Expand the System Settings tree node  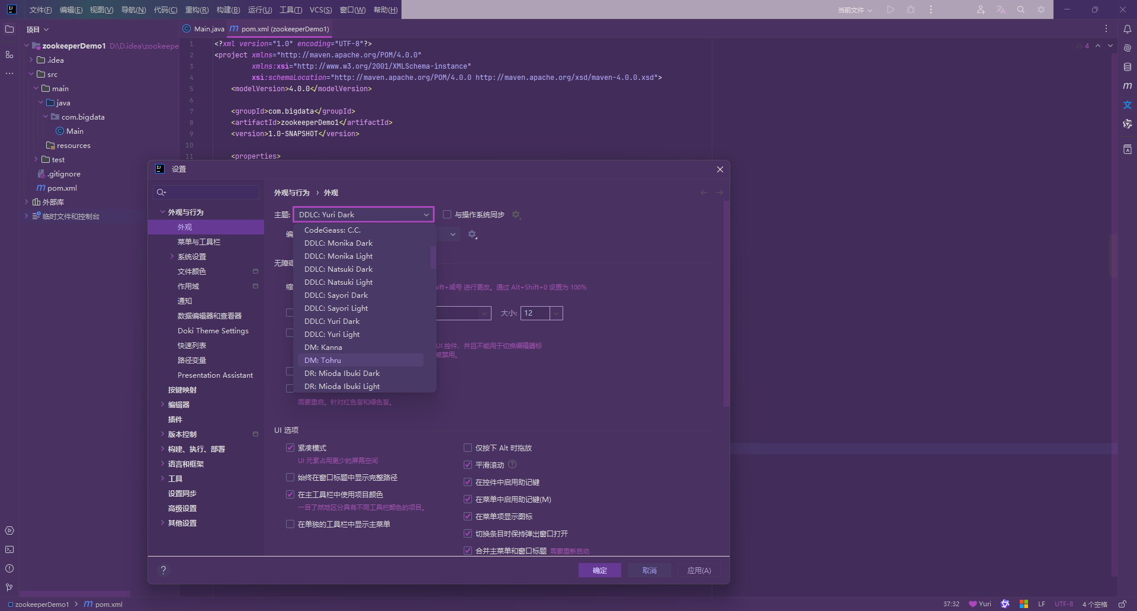click(x=172, y=256)
